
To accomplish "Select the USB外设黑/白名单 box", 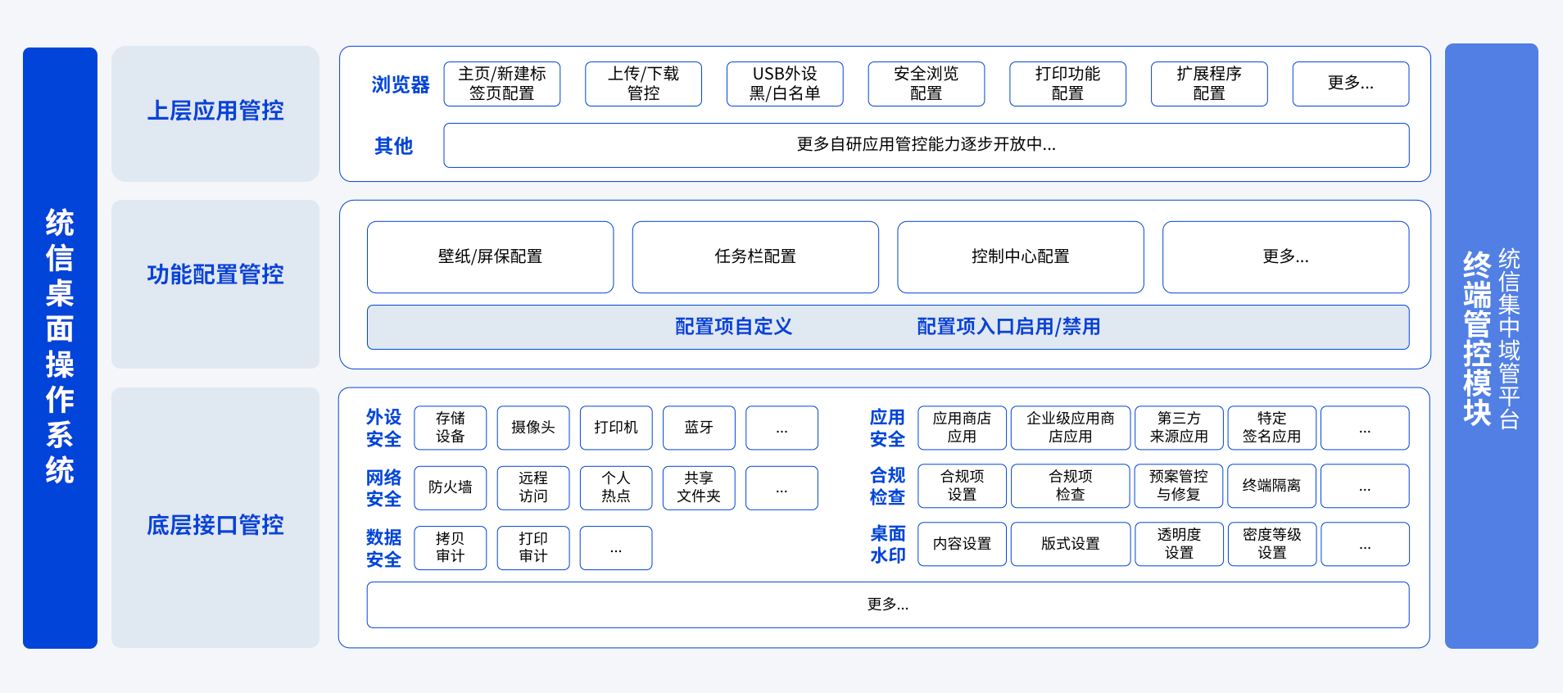I will click(785, 84).
